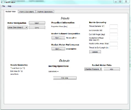Maximize the MainWindow window
The image size is (131, 110).
point(120,2)
